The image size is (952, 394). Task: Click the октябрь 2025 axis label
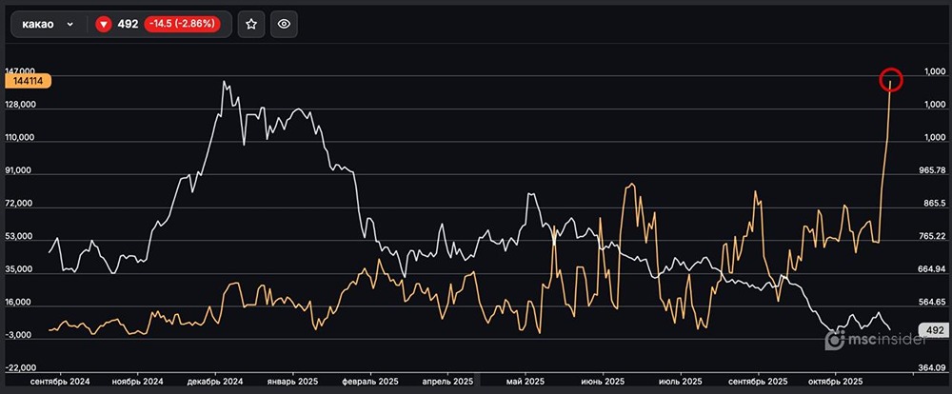[x=835, y=381]
